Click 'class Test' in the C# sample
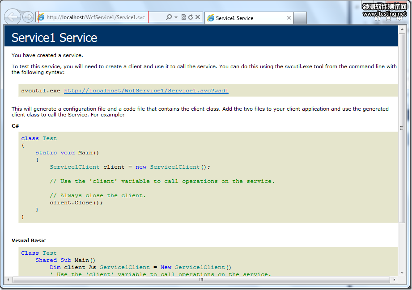The width and height of the screenshot is (412, 290). [39, 138]
